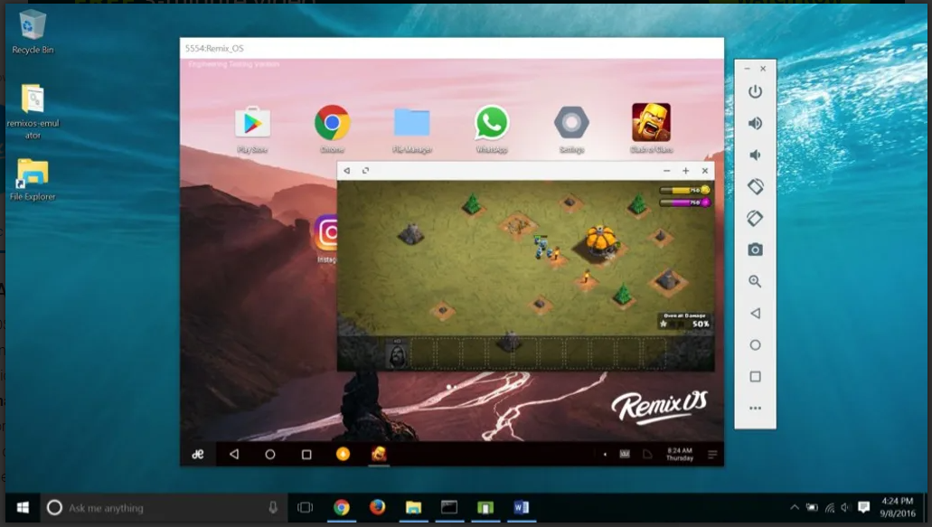932x527 pixels.
Task: Power off the emulator with the power icon
Action: point(755,90)
